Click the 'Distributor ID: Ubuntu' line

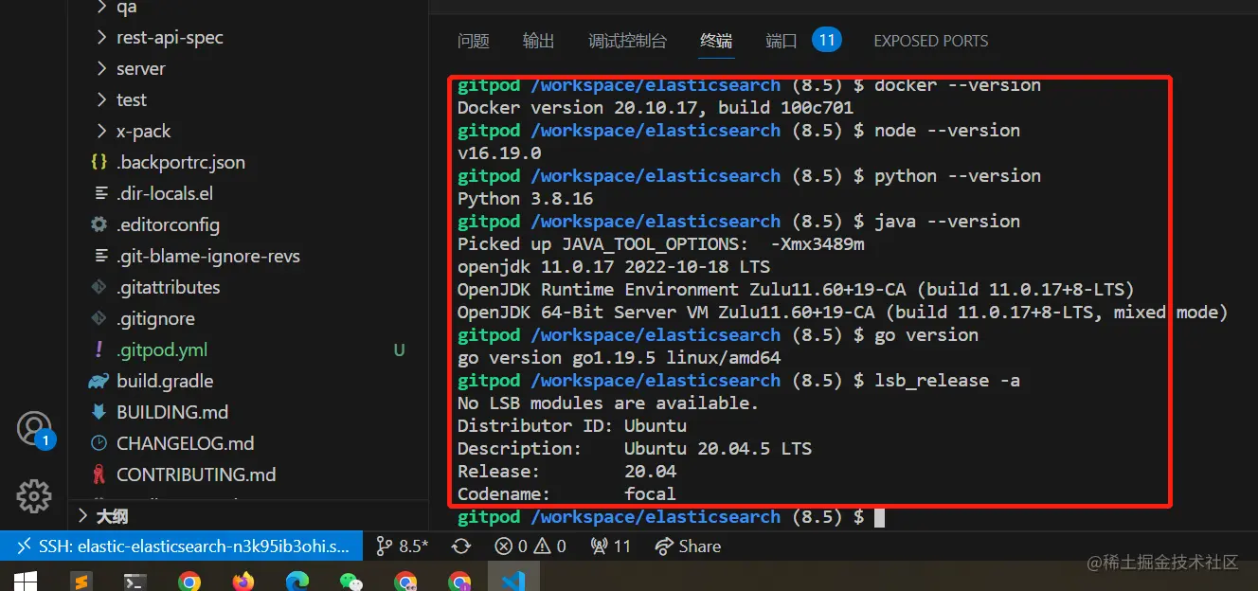[x=572, y=426]
